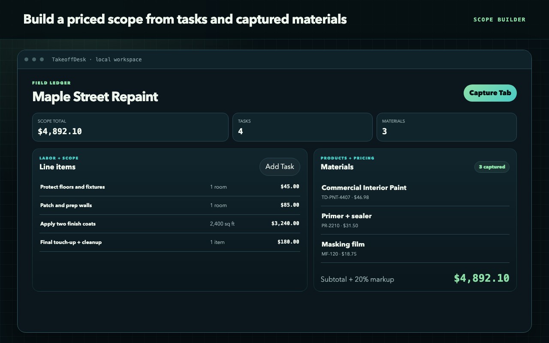Select Protect floors and fixtures line item
549x343 pixels.
pos(170,187)
